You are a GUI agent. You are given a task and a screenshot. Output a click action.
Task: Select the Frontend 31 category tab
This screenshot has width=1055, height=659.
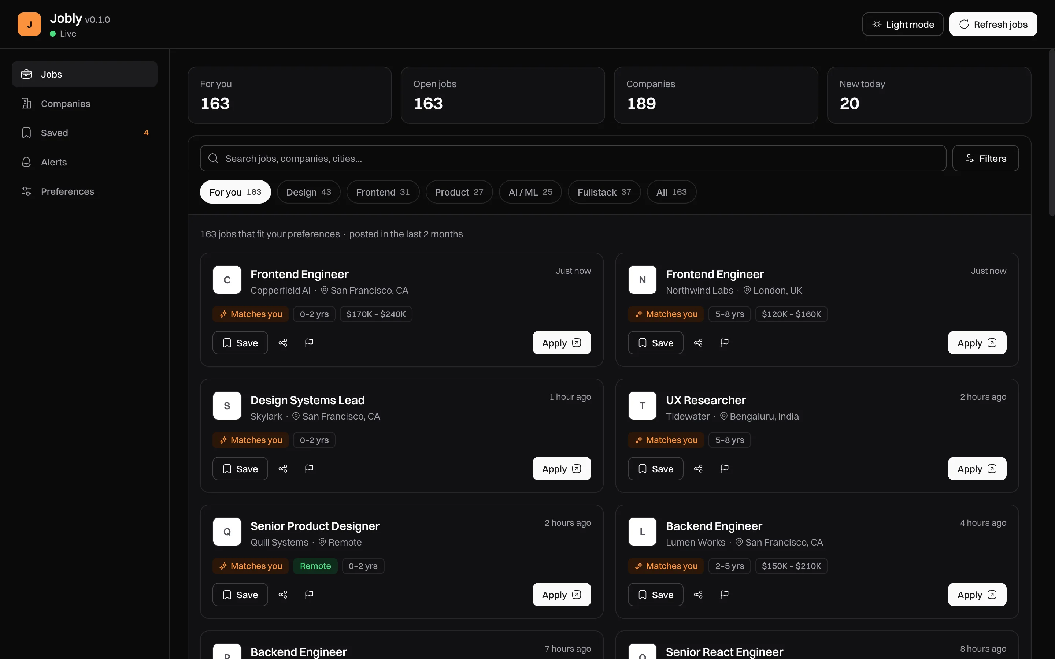(x=383, y=192)
